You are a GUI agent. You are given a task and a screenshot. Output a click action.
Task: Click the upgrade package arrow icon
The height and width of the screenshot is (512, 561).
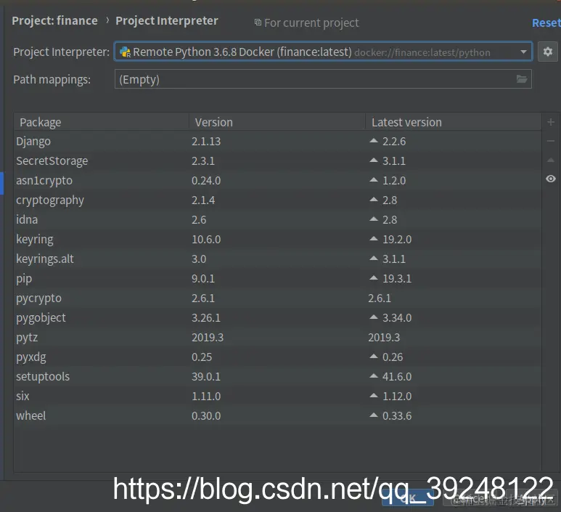tap(551, 160)
